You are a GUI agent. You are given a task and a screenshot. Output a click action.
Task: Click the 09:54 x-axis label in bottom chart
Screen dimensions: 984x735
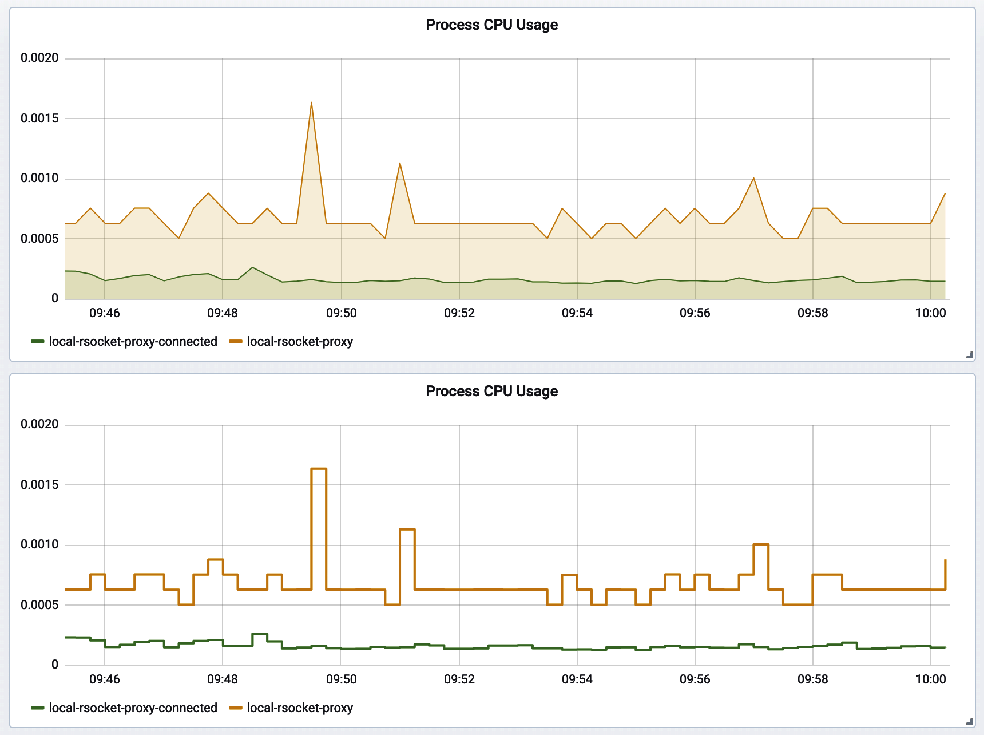[577, 679]
